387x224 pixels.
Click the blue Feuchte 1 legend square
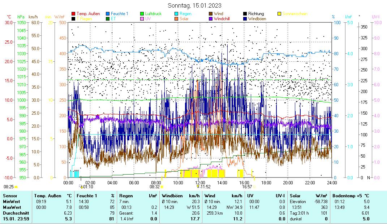tap(108, 14)
